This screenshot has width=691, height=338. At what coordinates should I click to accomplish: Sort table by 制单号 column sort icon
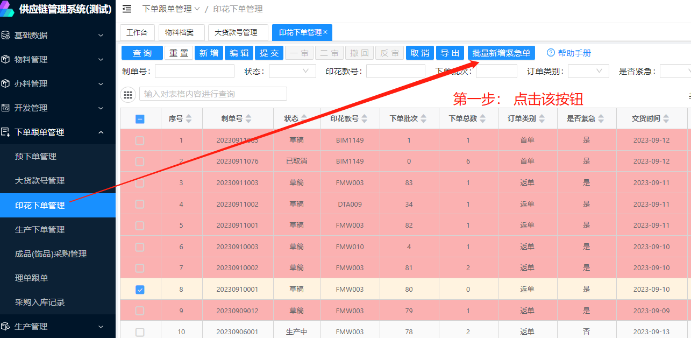click(248, 119)
